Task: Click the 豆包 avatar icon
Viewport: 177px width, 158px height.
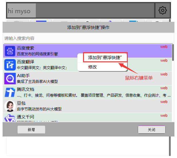Action: tap(10, 106)
